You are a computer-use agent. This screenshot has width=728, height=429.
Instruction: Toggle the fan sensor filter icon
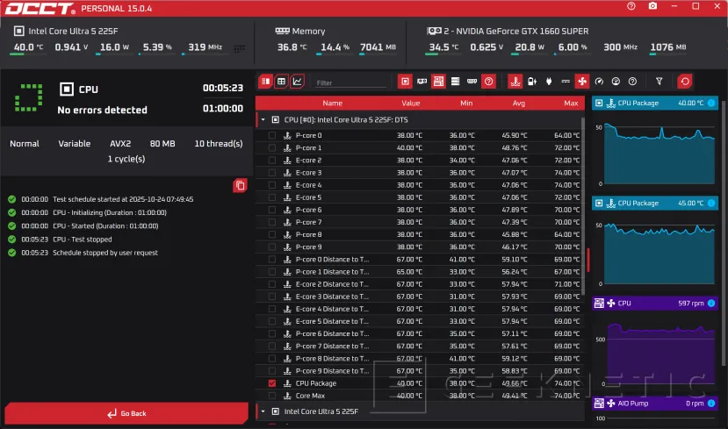[581, 82]
